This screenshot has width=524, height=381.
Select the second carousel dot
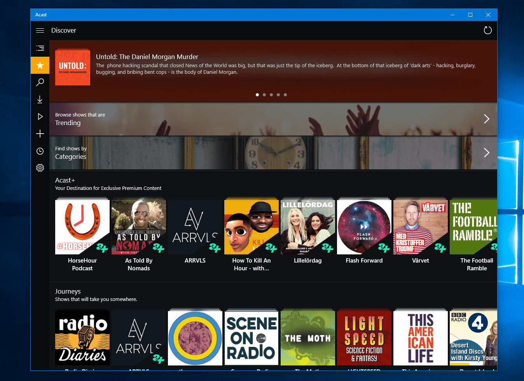(x=264, y=95)
